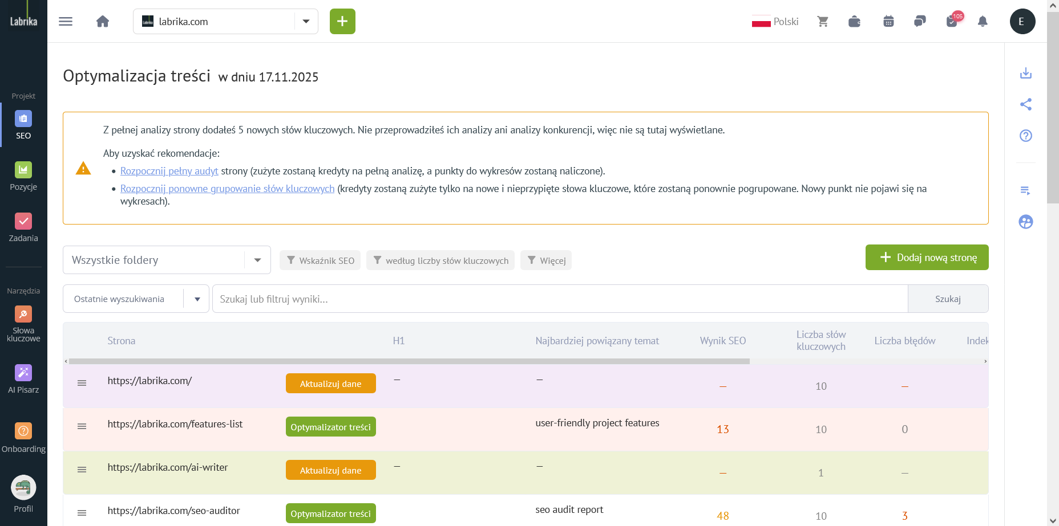1059x526 pixels.
Task: Open AI Pisarz in the sidebar
Action: tap(23, 379)
